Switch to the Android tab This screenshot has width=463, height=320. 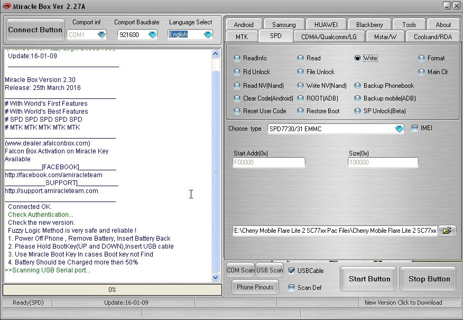point(244,24)
